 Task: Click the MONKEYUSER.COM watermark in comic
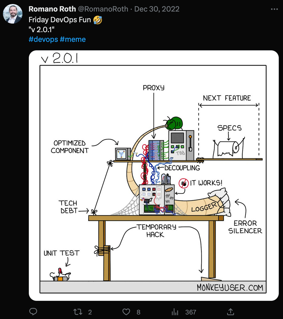(230, 288)
